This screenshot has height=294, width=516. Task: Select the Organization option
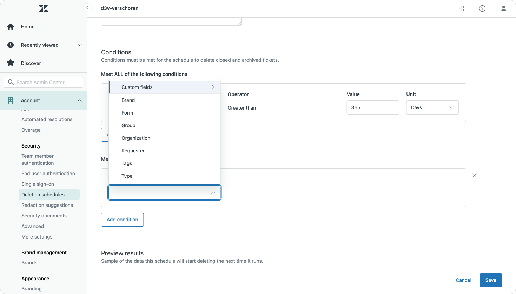point(136,138)
